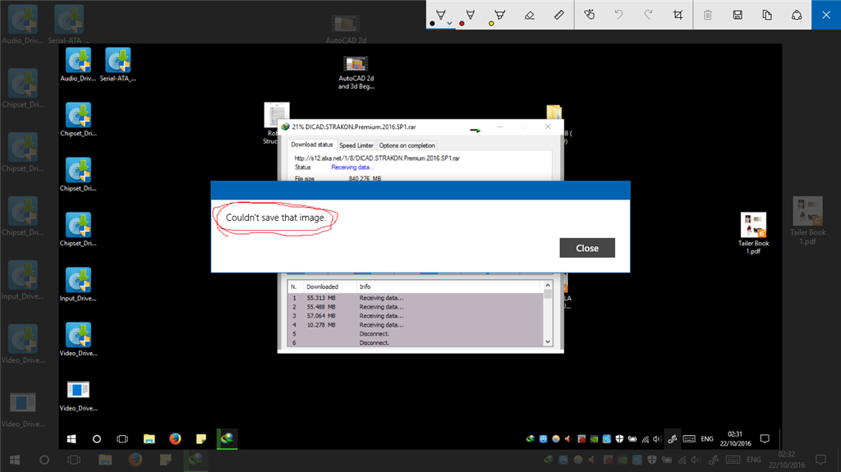Click IDM connection list scroll-up arrow

click(548, 286)
